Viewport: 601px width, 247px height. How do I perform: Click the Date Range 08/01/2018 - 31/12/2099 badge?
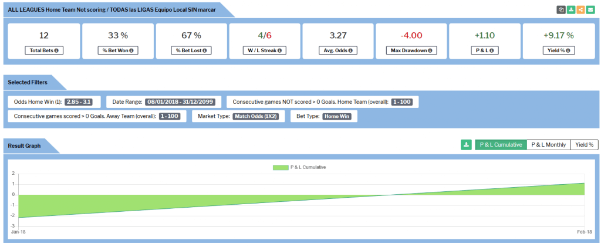pyautogui.click(x=180, y=102)
